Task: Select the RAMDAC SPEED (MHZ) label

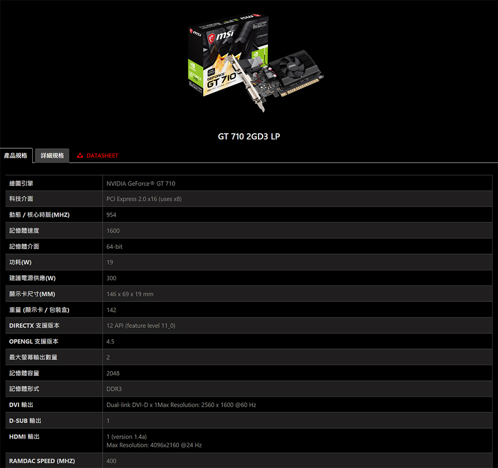Action: coord(42,461)
